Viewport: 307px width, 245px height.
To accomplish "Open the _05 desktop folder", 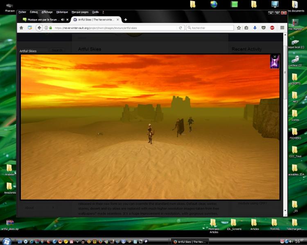I will pos(295,206).
